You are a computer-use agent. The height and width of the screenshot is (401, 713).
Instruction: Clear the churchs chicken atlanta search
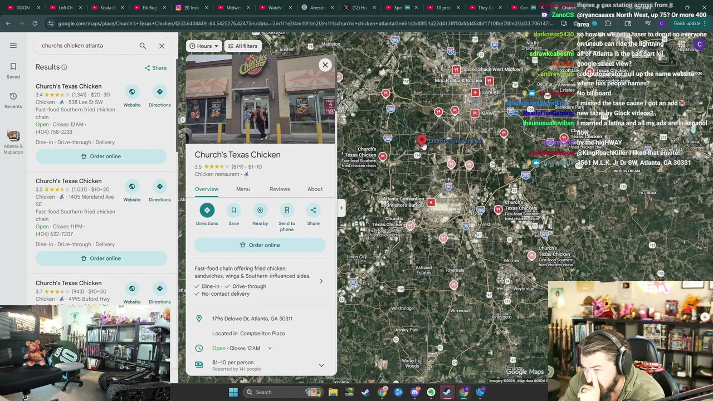162,46
